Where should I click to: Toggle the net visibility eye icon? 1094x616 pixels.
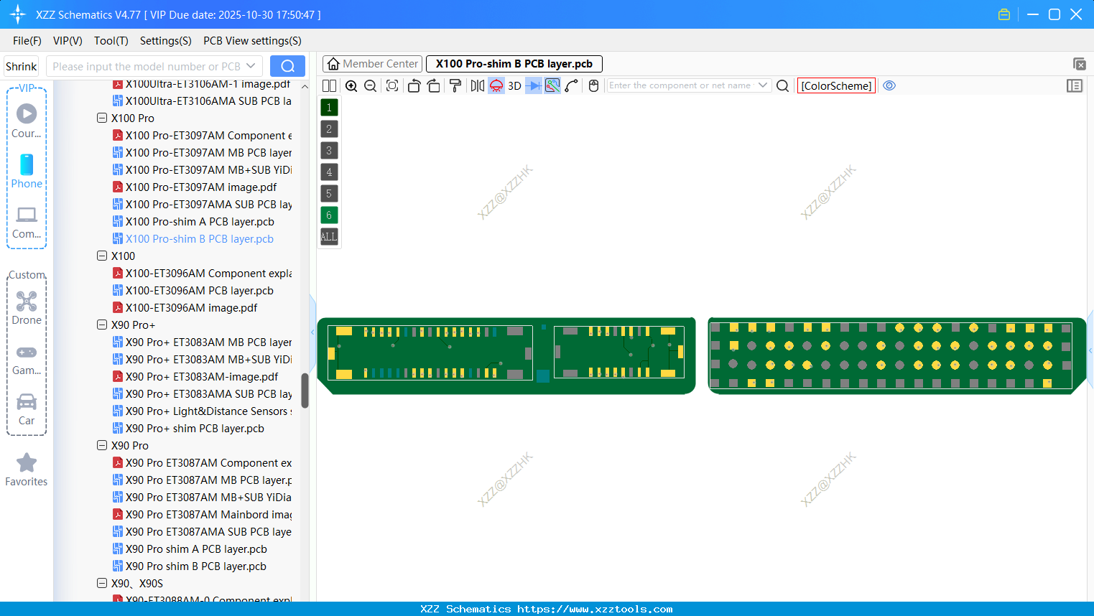click(x=889, y=85)
